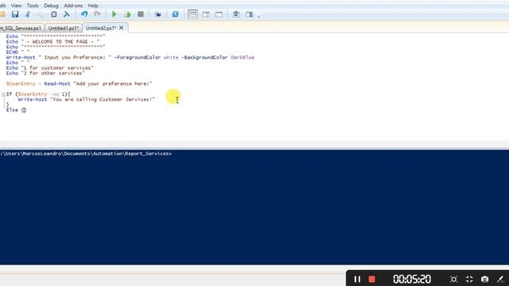Image resolution: width=509 pixels, height=286 pixels.
Task: Show Script Pane Top layout icon
Action: tap(192, 14)
